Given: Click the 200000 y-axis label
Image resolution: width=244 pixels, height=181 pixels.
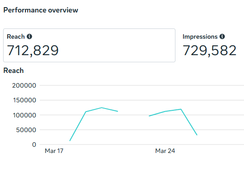Looking at the screenshot, I should coord(24,85).
